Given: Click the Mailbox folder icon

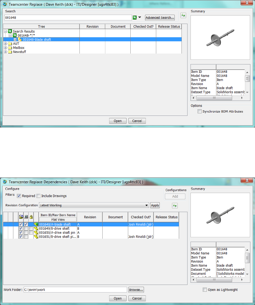Looking at the screenshot, I should (10, 48).
